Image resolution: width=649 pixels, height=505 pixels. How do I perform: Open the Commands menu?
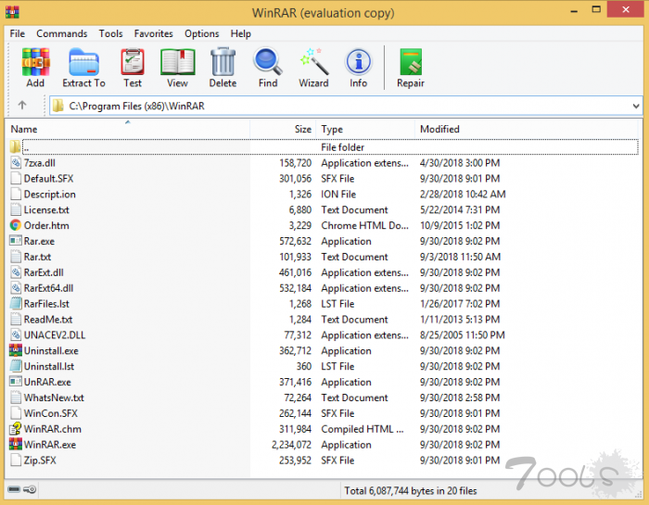[x=62, y=33]
